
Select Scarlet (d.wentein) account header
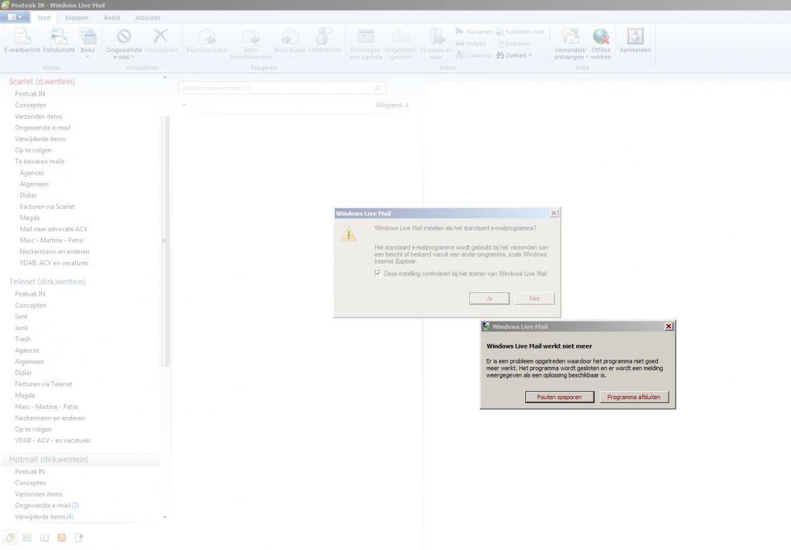coord(42,81)
